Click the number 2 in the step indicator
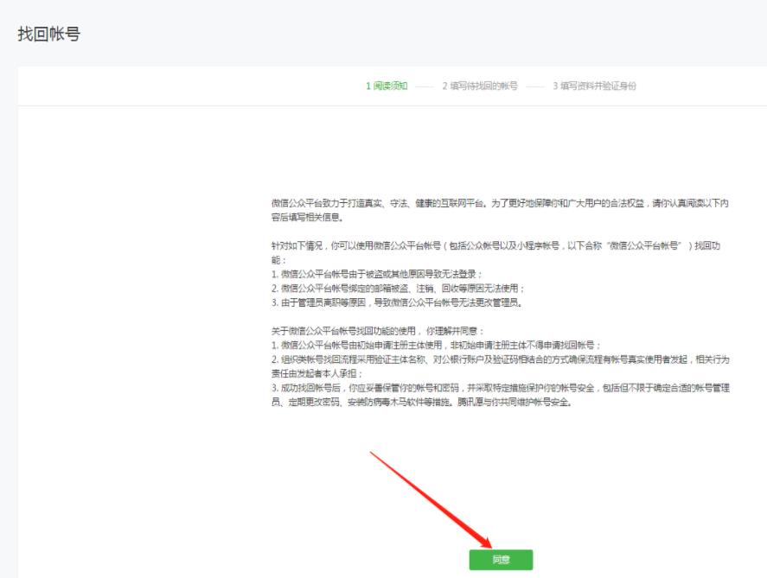The image size is (767, 578). pyautogui.click(x=444, y=86)
